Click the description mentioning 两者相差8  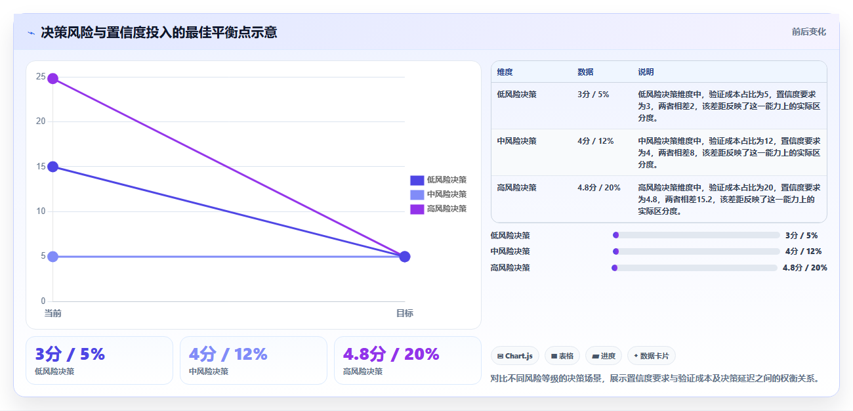[x=729, y=153]
